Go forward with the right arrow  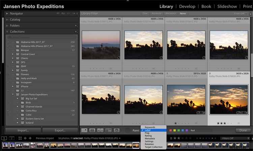pos(30,138)
